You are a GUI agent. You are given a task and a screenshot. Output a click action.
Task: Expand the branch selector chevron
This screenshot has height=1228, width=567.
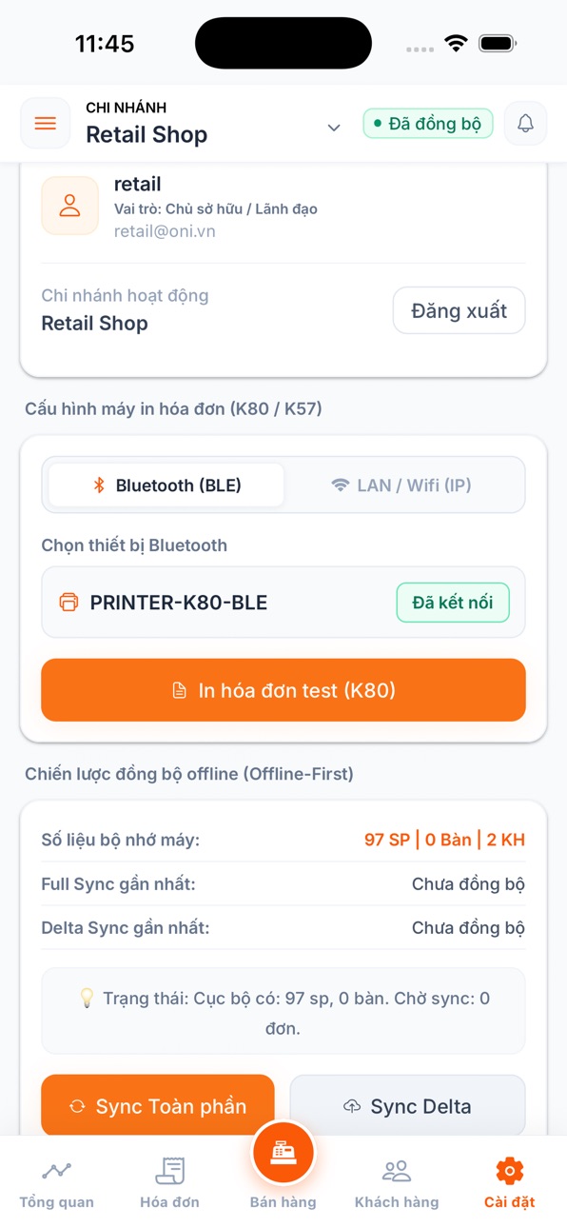pos(334,128)
